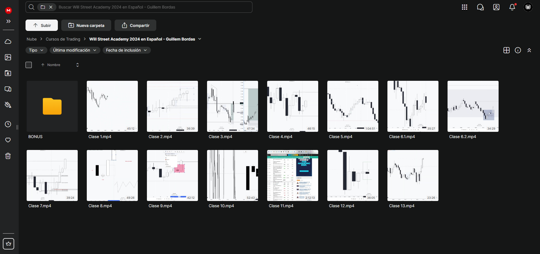Select Clase 1.mp4 thumbnail
Viewport: 540px width, 254px height.
click(x=112, y=106)
